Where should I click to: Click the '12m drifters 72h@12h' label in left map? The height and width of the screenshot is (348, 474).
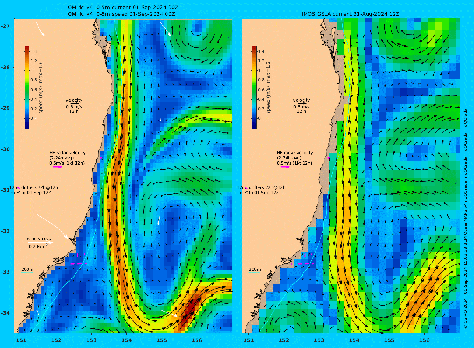33,187
